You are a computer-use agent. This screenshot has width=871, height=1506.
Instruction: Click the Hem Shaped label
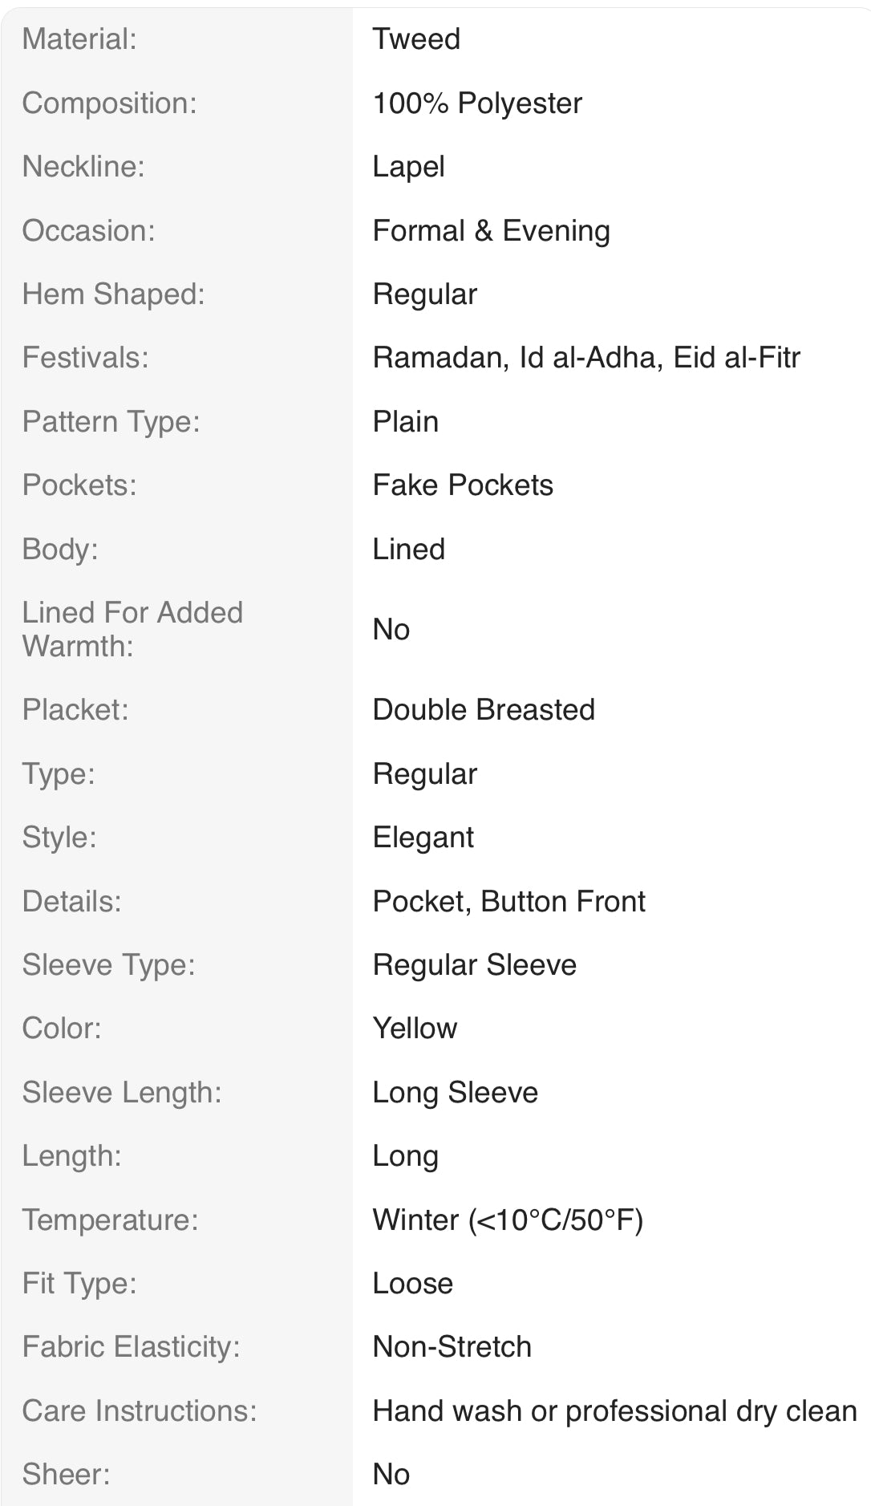click(x=113, y=294)
